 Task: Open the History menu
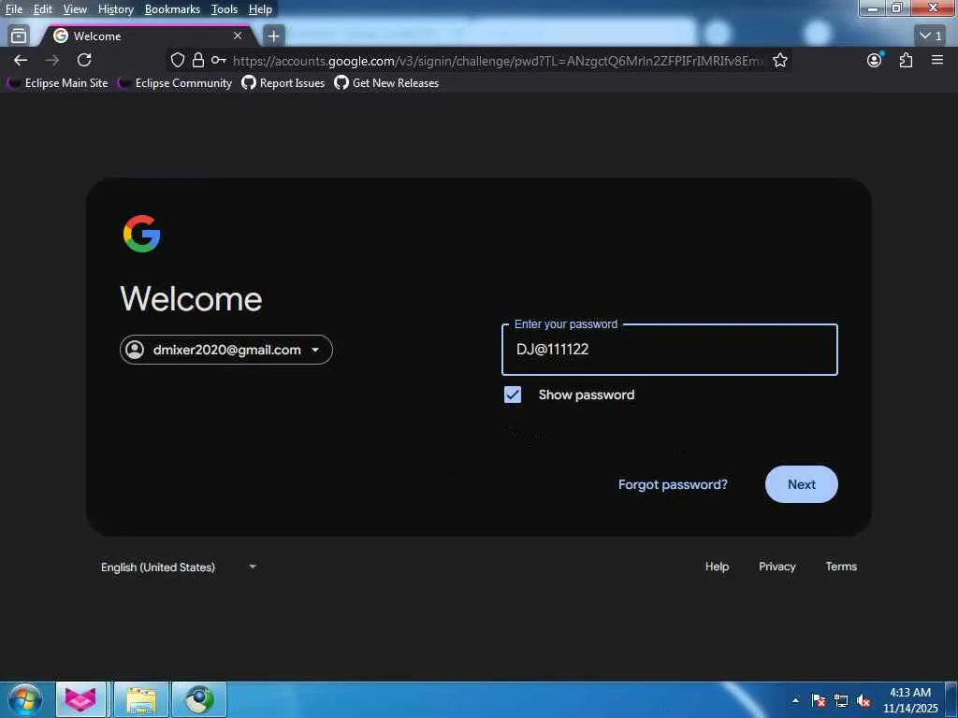pos(115,9)
